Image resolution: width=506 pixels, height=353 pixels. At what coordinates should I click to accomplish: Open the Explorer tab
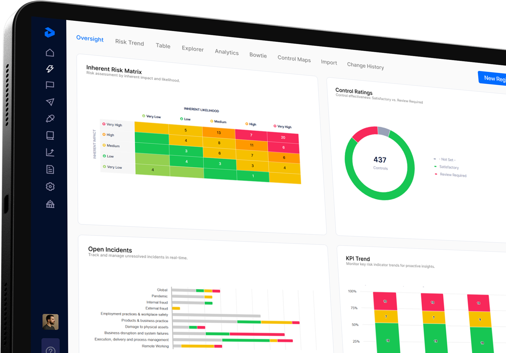193,49
